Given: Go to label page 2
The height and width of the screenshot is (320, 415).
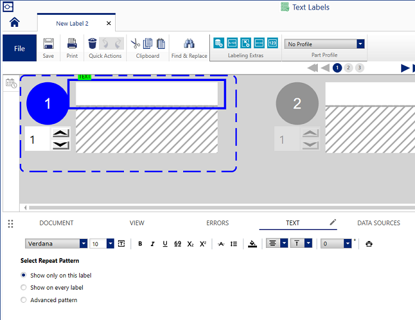Looking at the screenshot, I should [348, 68].
